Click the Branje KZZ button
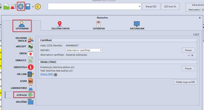 point(151,6)
